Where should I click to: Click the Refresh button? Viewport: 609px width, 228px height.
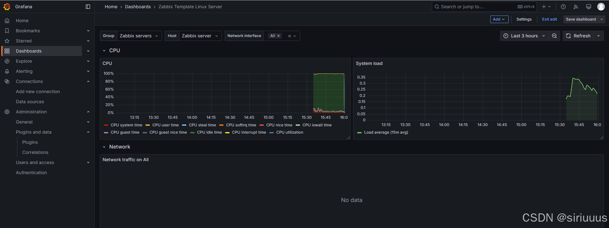pos(578,36)
